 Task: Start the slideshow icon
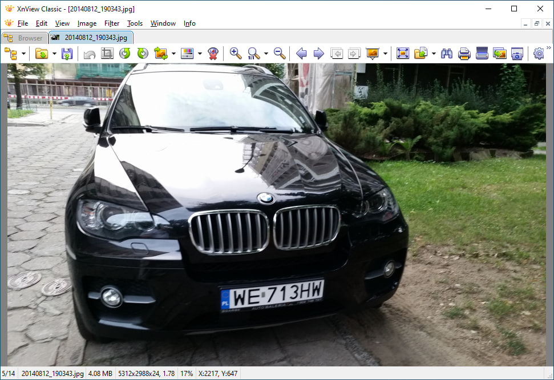pyautogui.click(x=373, y=54)
